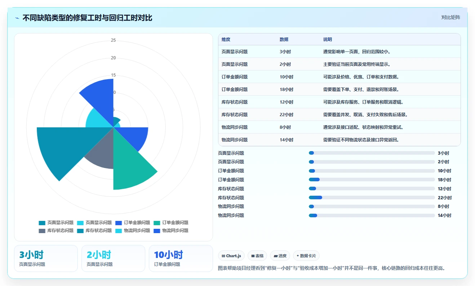Viewport: 475px width, 286px height.
Task: Click the 维度 column header
Action: tap(226, 40)
